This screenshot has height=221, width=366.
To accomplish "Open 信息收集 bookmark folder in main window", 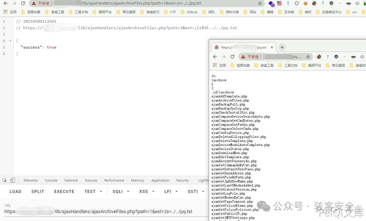I will click(x=31, y=12).
